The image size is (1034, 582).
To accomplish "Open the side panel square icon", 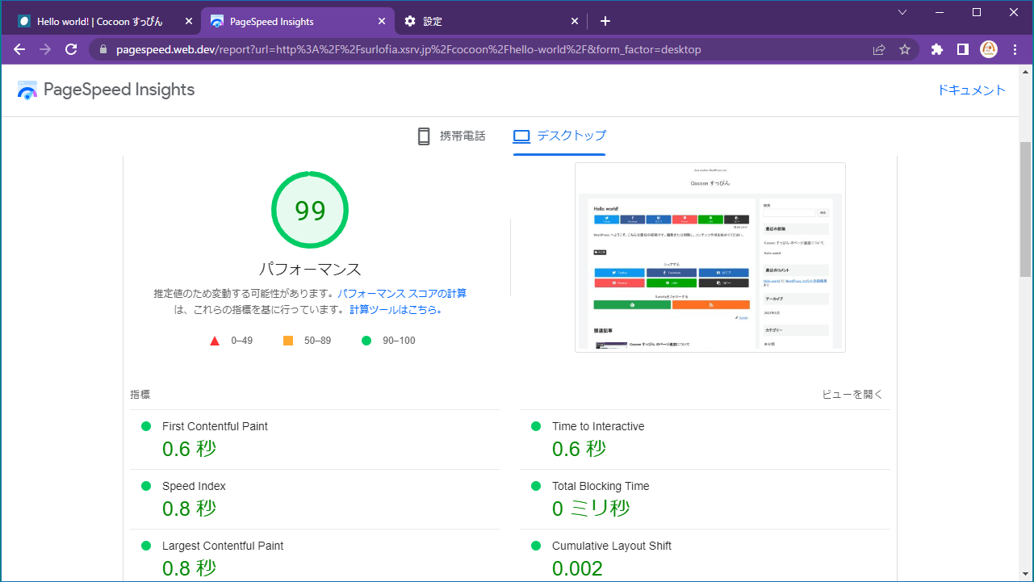I will pos(961,48).
